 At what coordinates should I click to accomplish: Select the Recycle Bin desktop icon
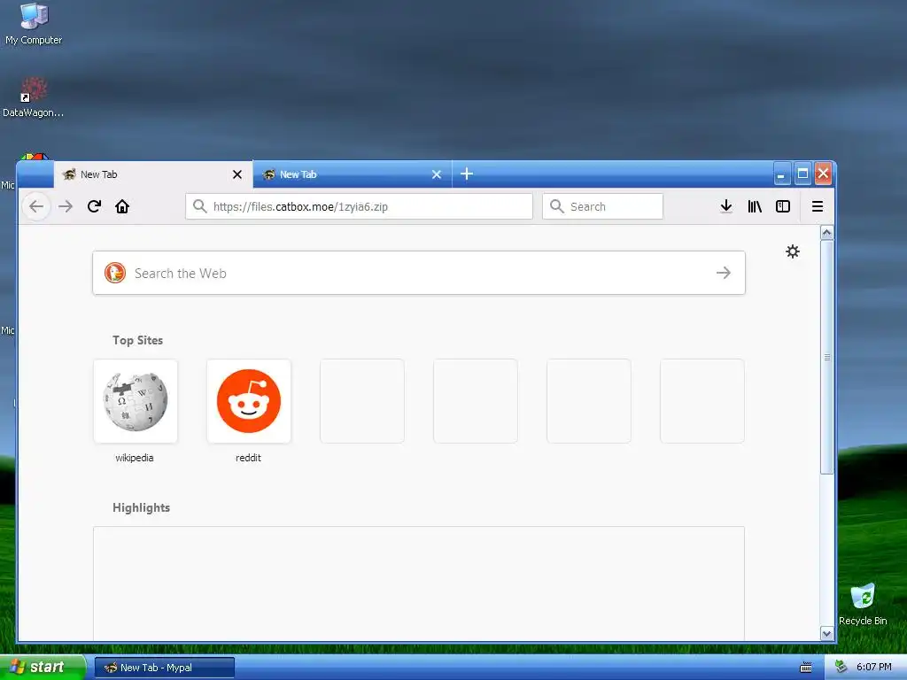click(x=863, y=604)
